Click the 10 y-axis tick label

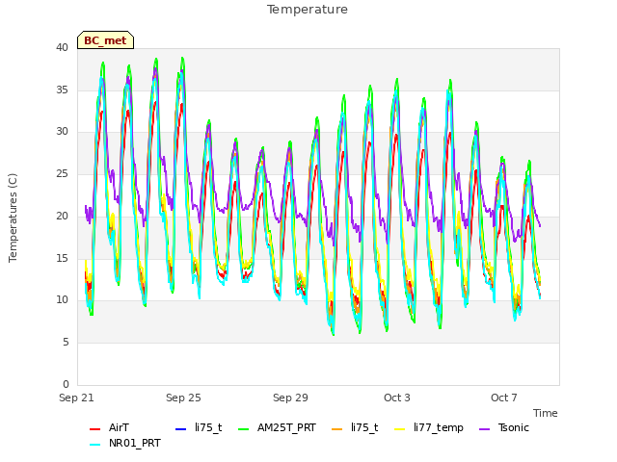[62, 300]
